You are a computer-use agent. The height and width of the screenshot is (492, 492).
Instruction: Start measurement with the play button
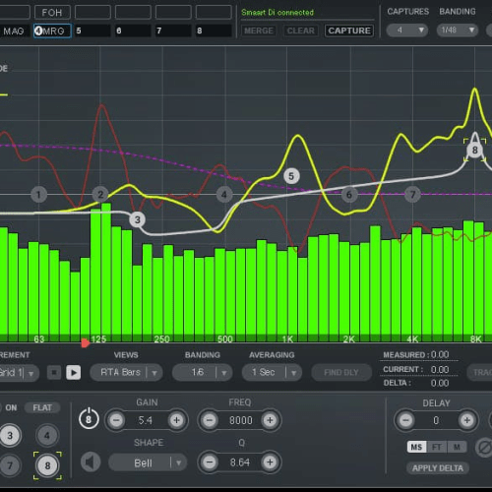pos(74,372)
